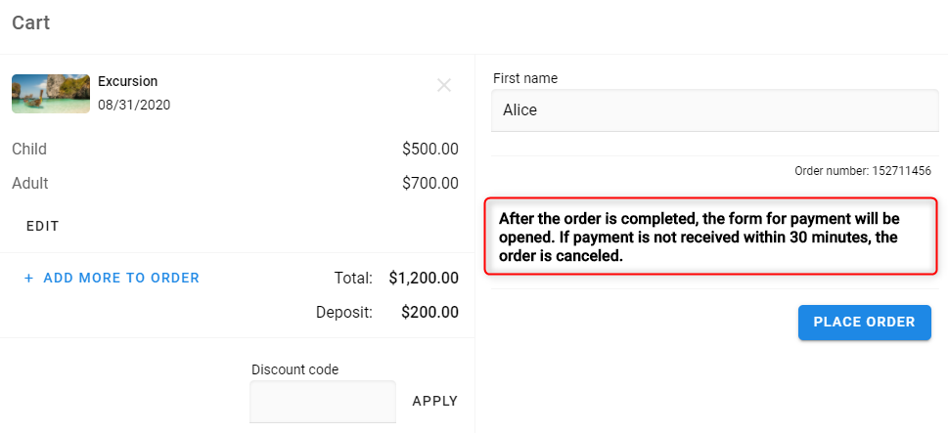Click the Excursion item title
This screenshot has width=948, height=433.
(x=127, y=81)
